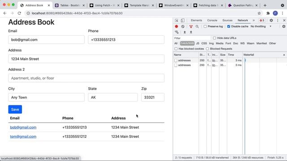The width and height of the screenshot is (287, 161).
Task: Open Chrome three-dot menu
Action: coord(283,13)
